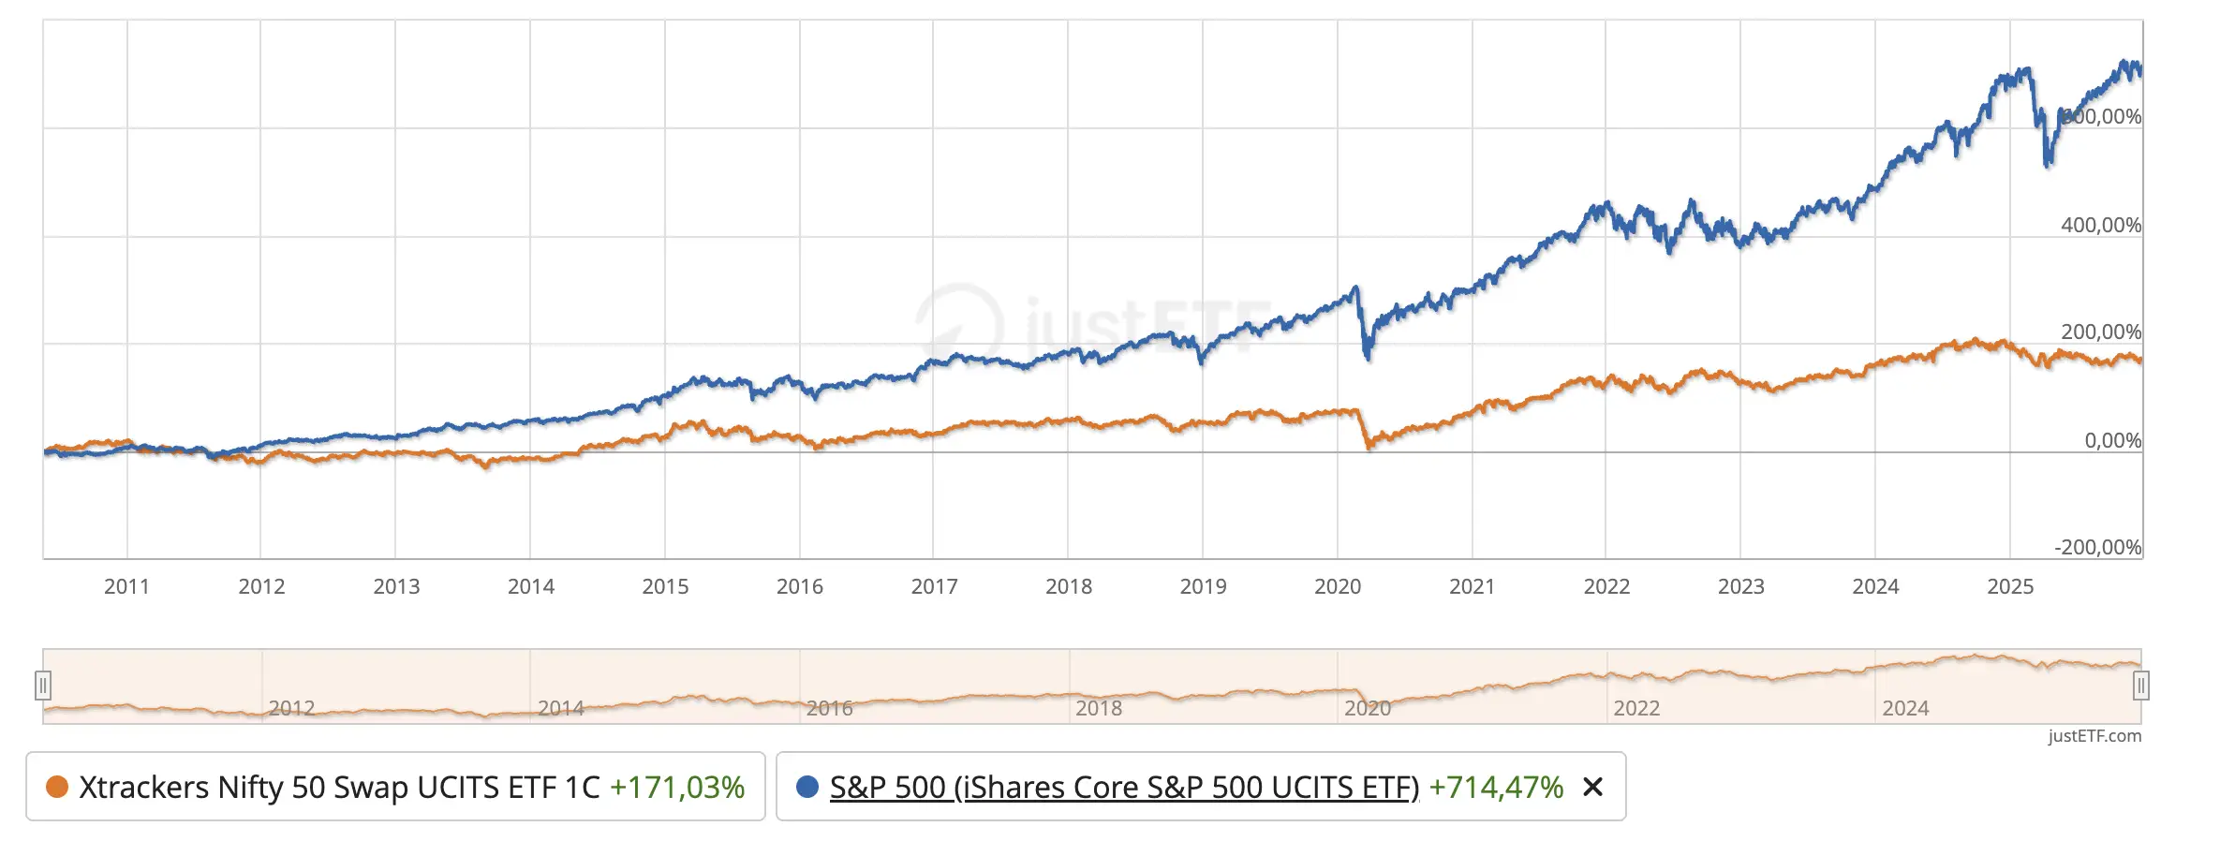
Task: Remove the S&P 500 comparison with X
Action: (x=1592, y=787)
